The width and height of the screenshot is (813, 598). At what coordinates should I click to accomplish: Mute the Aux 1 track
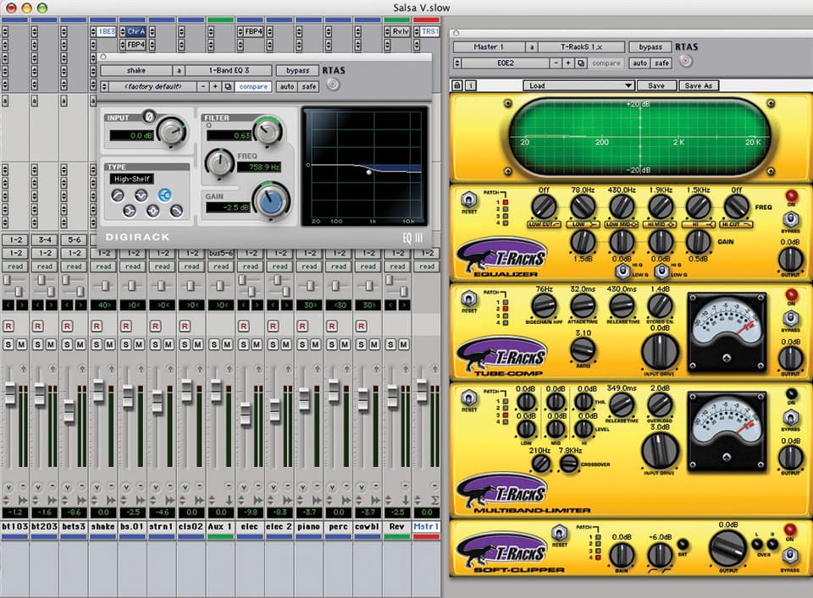point(227,344)
